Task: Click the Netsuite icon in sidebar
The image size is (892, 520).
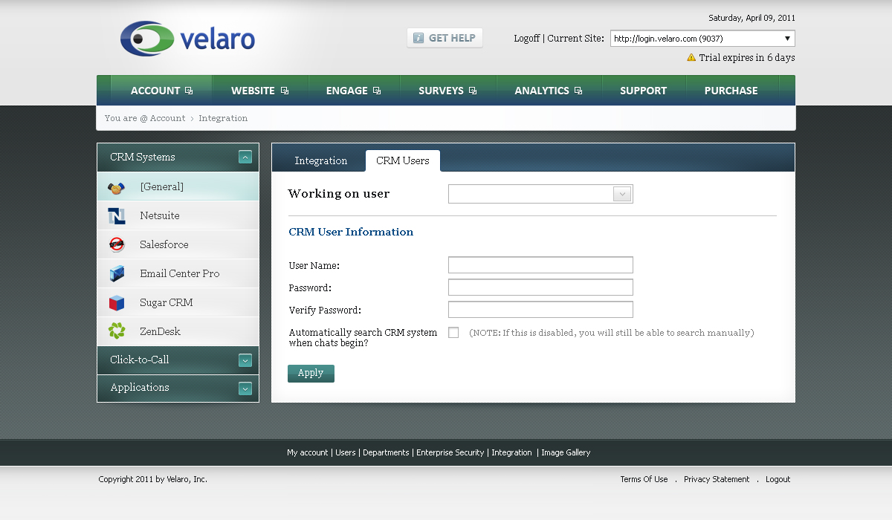Action: (x=117, y=216)
